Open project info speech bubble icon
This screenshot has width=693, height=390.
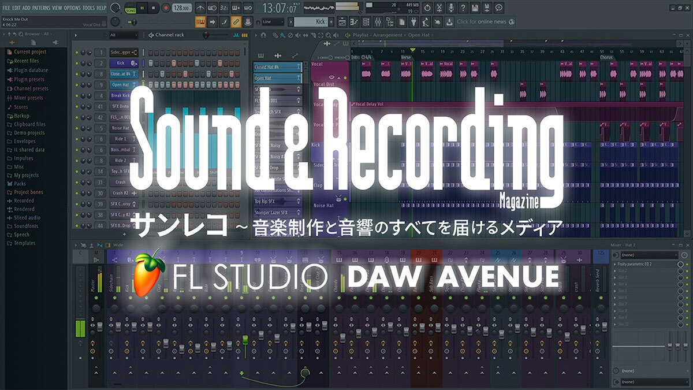click(499, 8)
